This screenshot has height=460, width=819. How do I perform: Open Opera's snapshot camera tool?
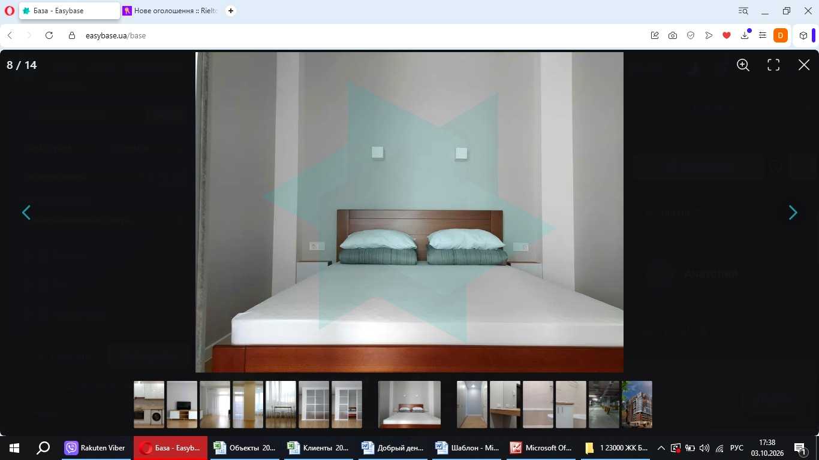(x=673, y=35)
